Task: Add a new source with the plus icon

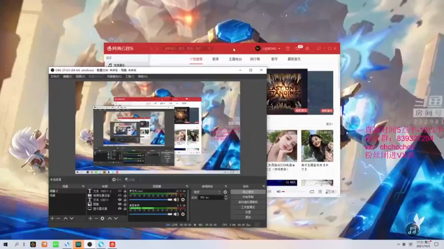Action: pos(90,218)
